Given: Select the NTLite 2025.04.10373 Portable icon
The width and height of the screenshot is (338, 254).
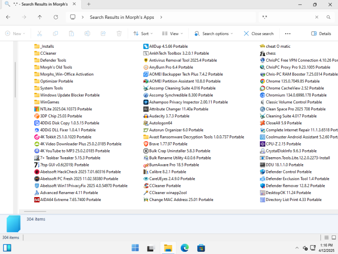Looking at the screenshot, I should coord(37,109).
